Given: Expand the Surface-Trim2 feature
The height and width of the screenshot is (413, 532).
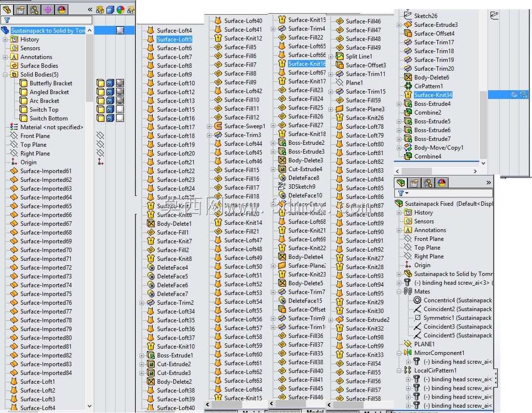Looking at the screenshot, I should [x=142, y=303].
